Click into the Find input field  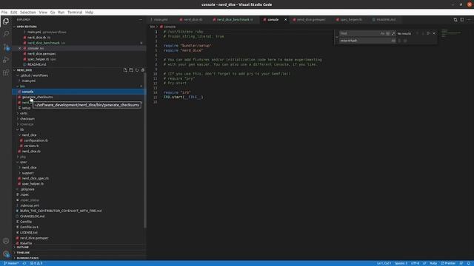coord(360,33)
